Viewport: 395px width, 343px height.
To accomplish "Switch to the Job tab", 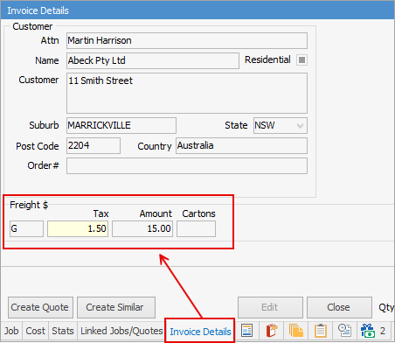I will pos(11,331).
